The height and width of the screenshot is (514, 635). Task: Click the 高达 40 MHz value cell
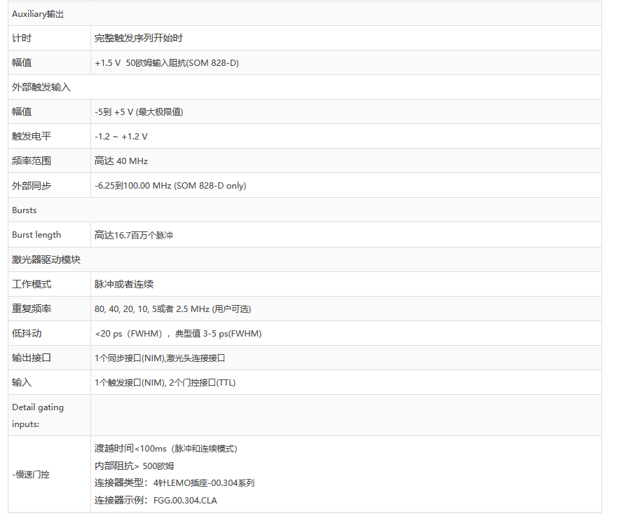point(121,161)
